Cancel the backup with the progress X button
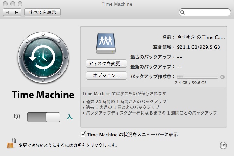The width and height of the screenshot is (234, 156). pyautogui.click(x=222, y=77)
